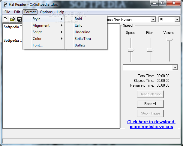This screenshot has height=146, width=183.
Task: Open the font name dropdown arrow
Action: click(x=153, y=19)
